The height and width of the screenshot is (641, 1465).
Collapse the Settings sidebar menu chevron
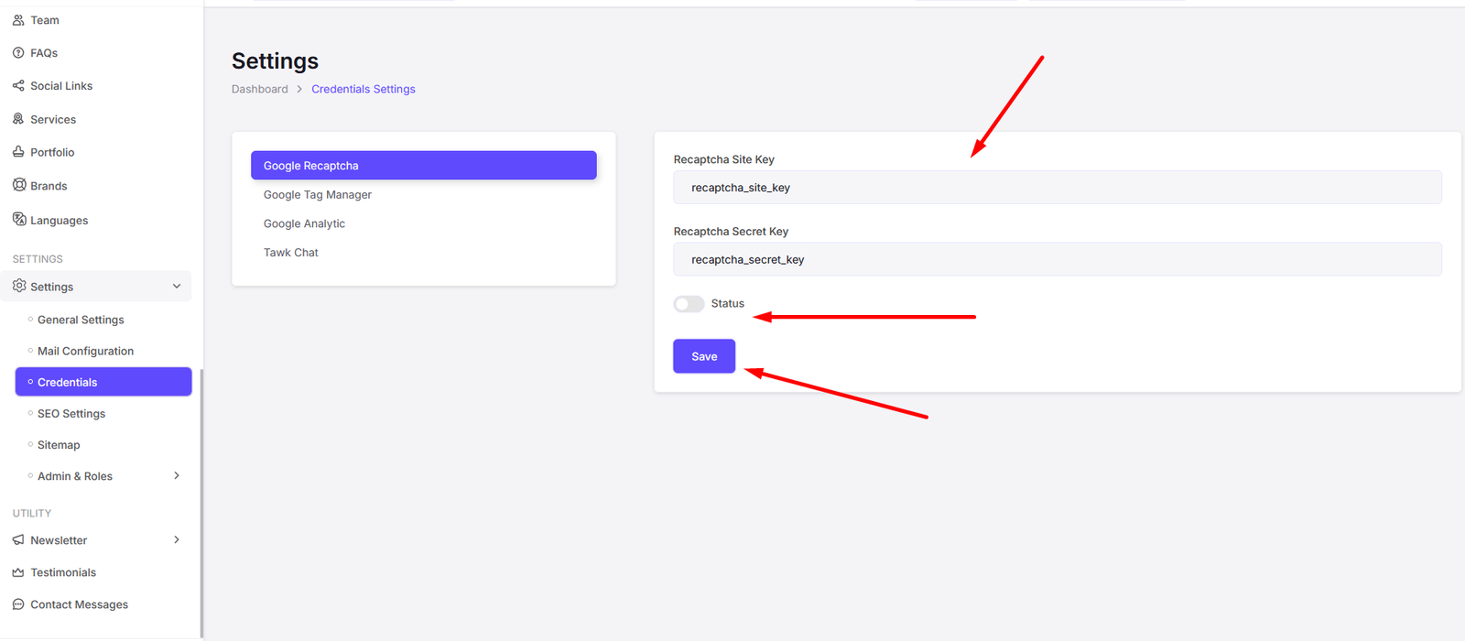click(177, 287)
